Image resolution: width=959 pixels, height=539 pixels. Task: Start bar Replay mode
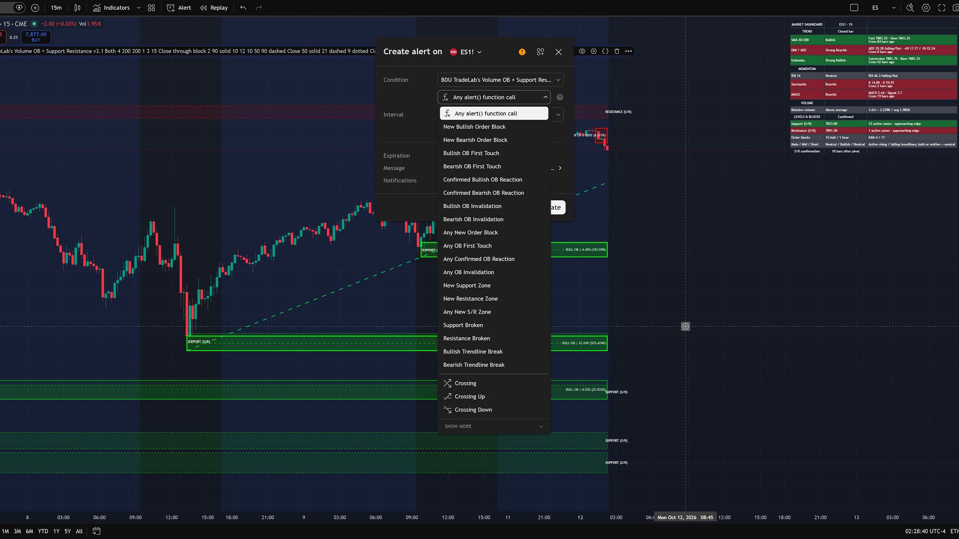[214, 7]
